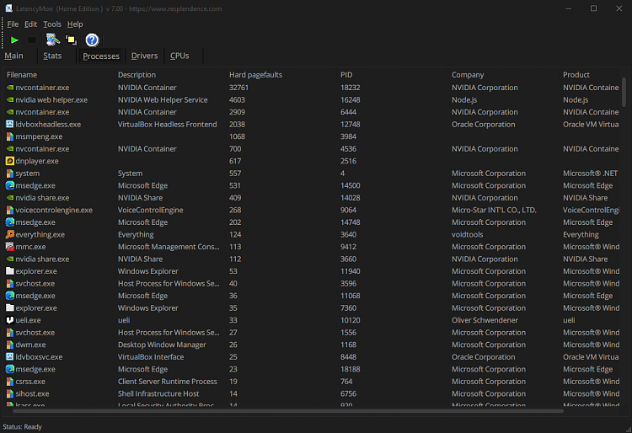This screenshot has height=433, width=632.
Task: Click the VirtualBox Headless Frontend description
Action: (x=168, y=125)
